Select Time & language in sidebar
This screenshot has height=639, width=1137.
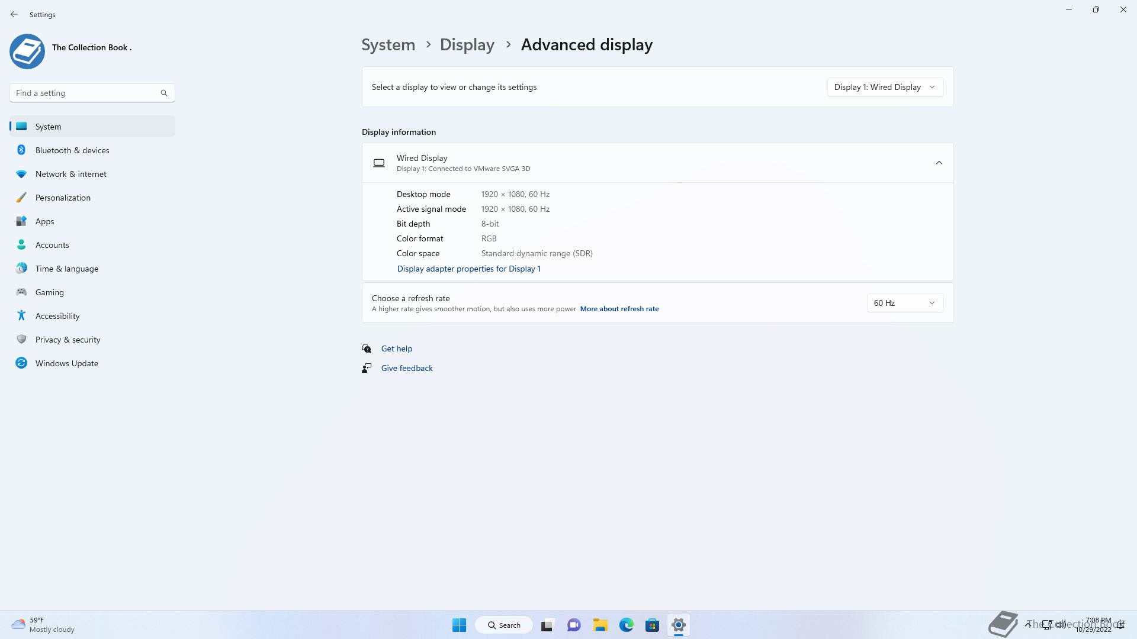66,269
